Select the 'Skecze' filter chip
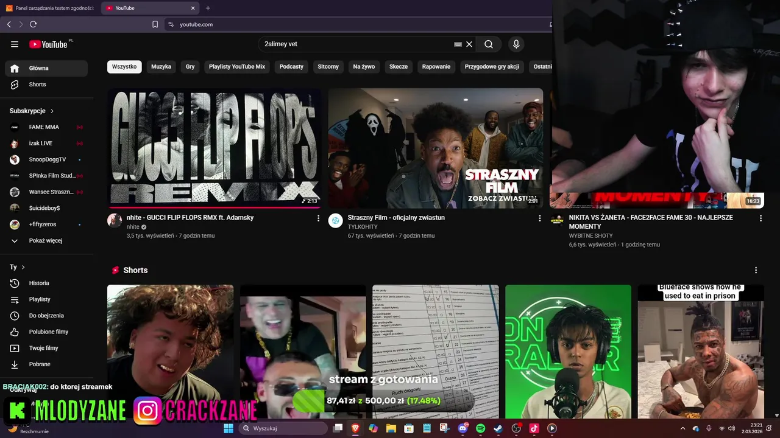Viewport: 780px width, 438px height. pos(399,66)
